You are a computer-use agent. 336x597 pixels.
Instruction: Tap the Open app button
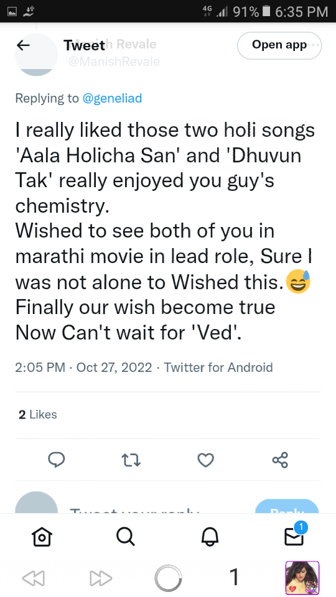(279, 45)
